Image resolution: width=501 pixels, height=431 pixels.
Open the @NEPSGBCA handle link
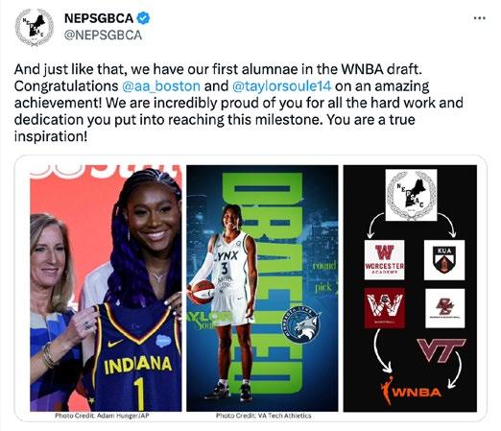(103, 36)
